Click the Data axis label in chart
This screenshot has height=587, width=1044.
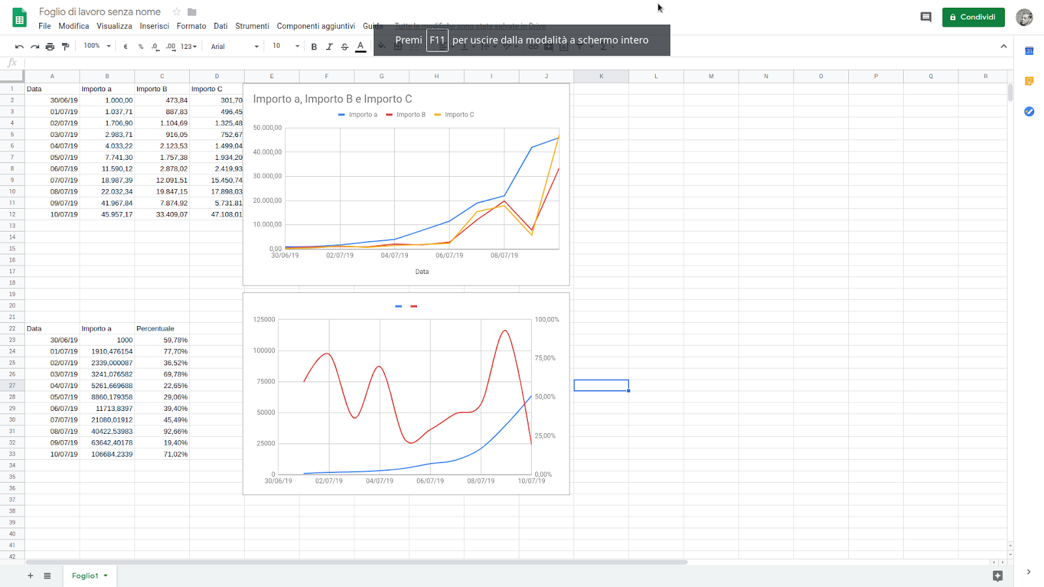[422, 272]
